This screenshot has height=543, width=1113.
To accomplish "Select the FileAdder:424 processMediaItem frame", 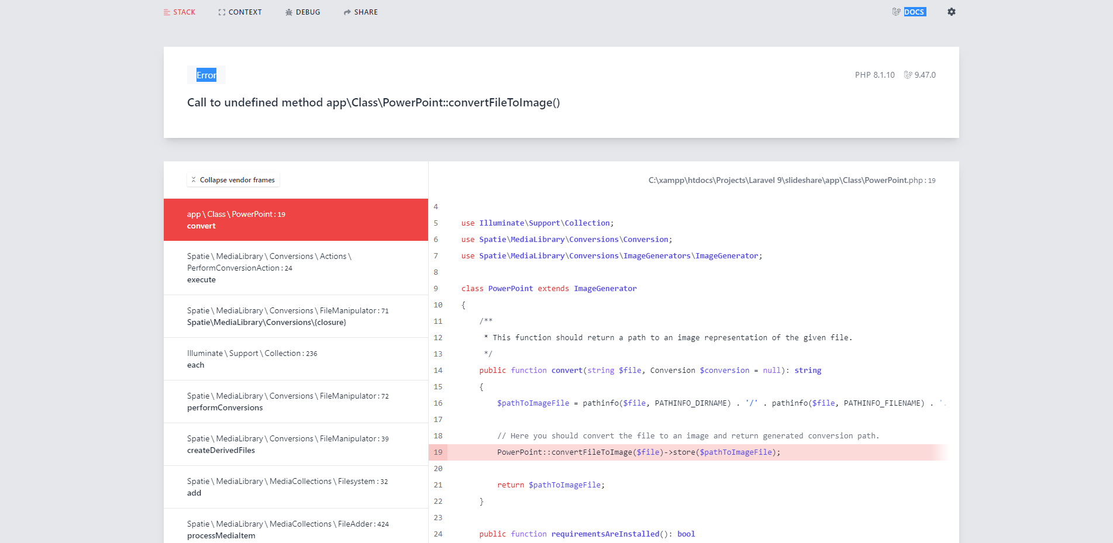I will [296, 526].
